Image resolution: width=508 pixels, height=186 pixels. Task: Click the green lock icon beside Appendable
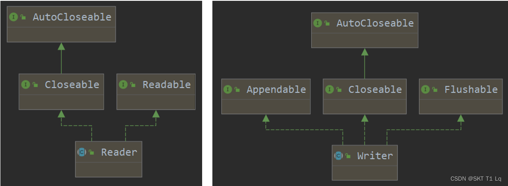point(237,90)
